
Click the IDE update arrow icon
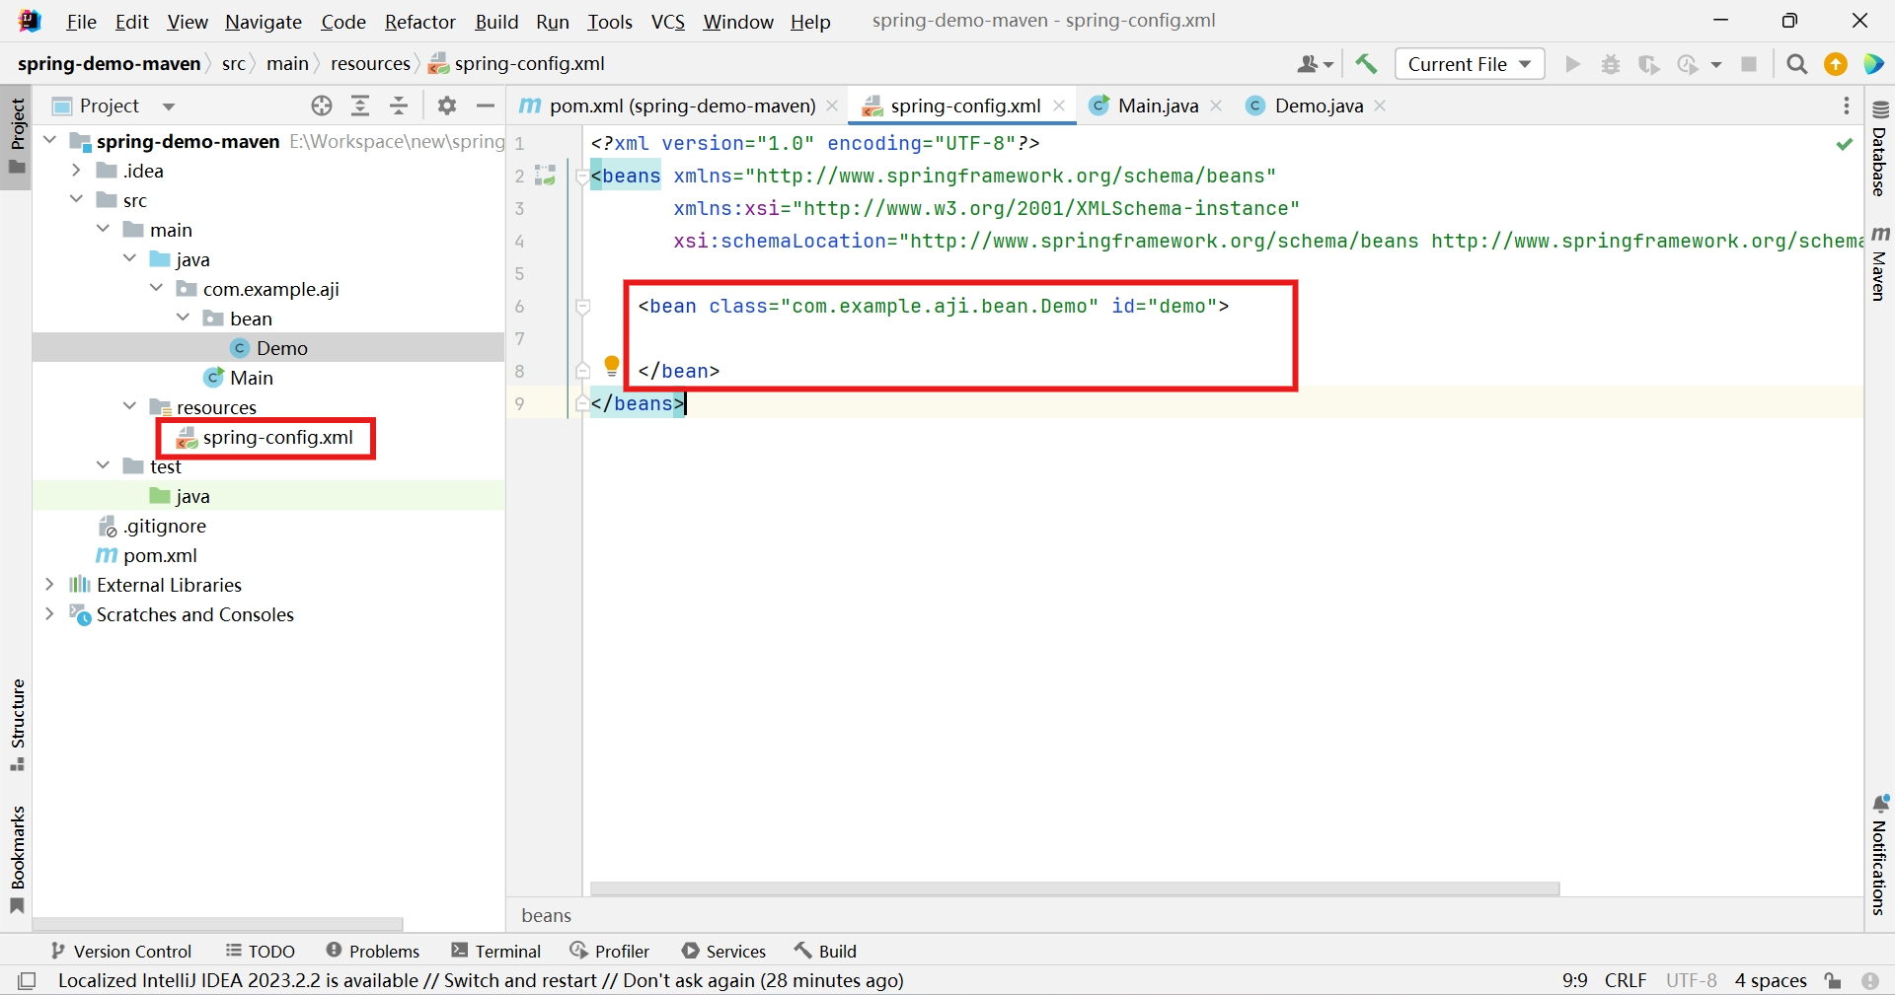pos(1836,64)
